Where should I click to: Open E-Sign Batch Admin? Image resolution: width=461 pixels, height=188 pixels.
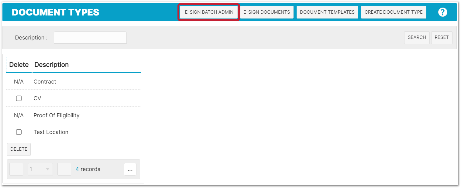click(209, 12)
